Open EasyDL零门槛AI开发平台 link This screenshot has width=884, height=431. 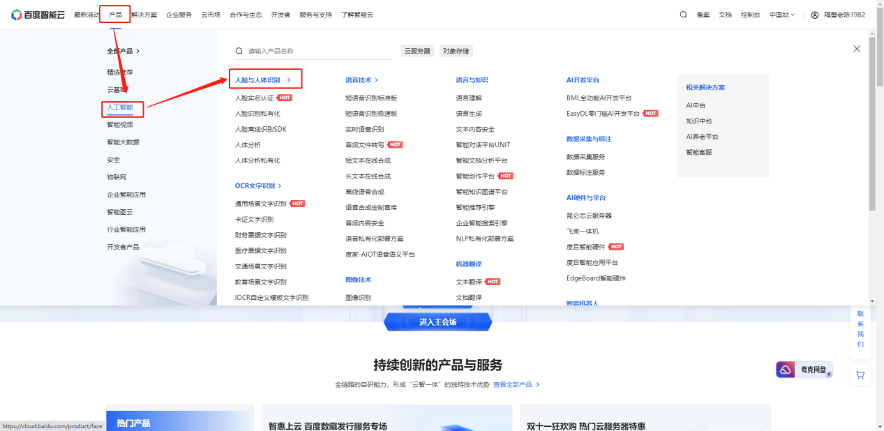[604, 114]
